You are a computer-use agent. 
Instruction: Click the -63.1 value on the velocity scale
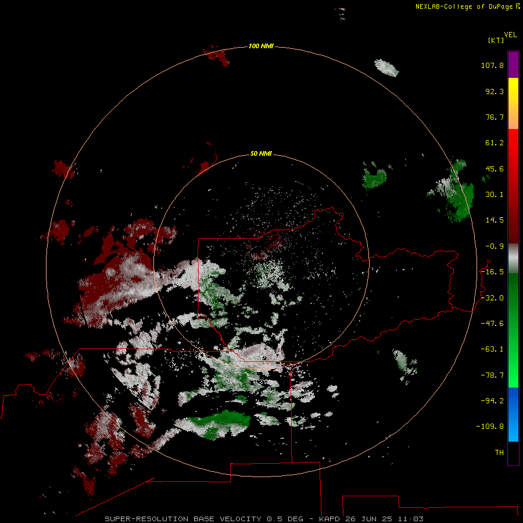point(492,349)
